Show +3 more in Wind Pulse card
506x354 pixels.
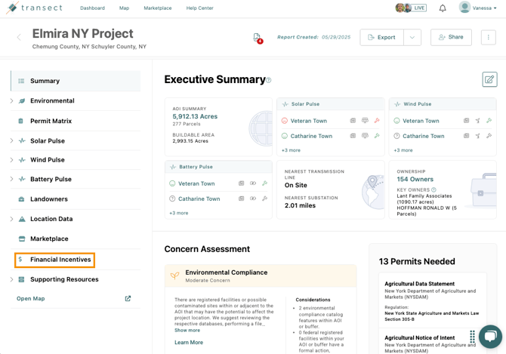click(x=403, y=150)
